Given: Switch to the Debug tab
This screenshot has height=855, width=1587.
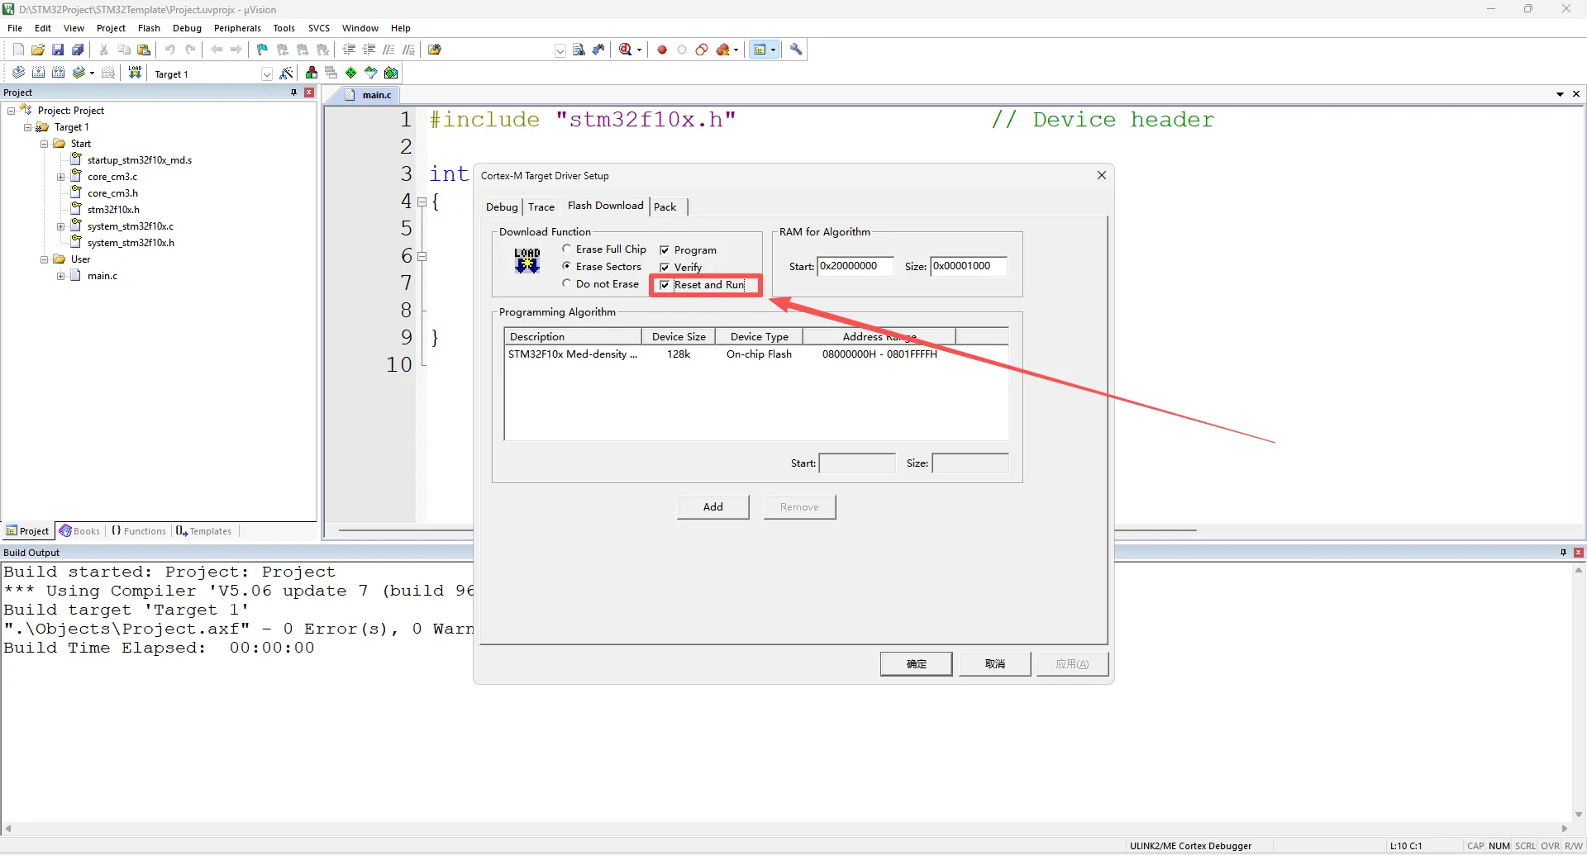Looking at the screenshot, I should [502, 207].
